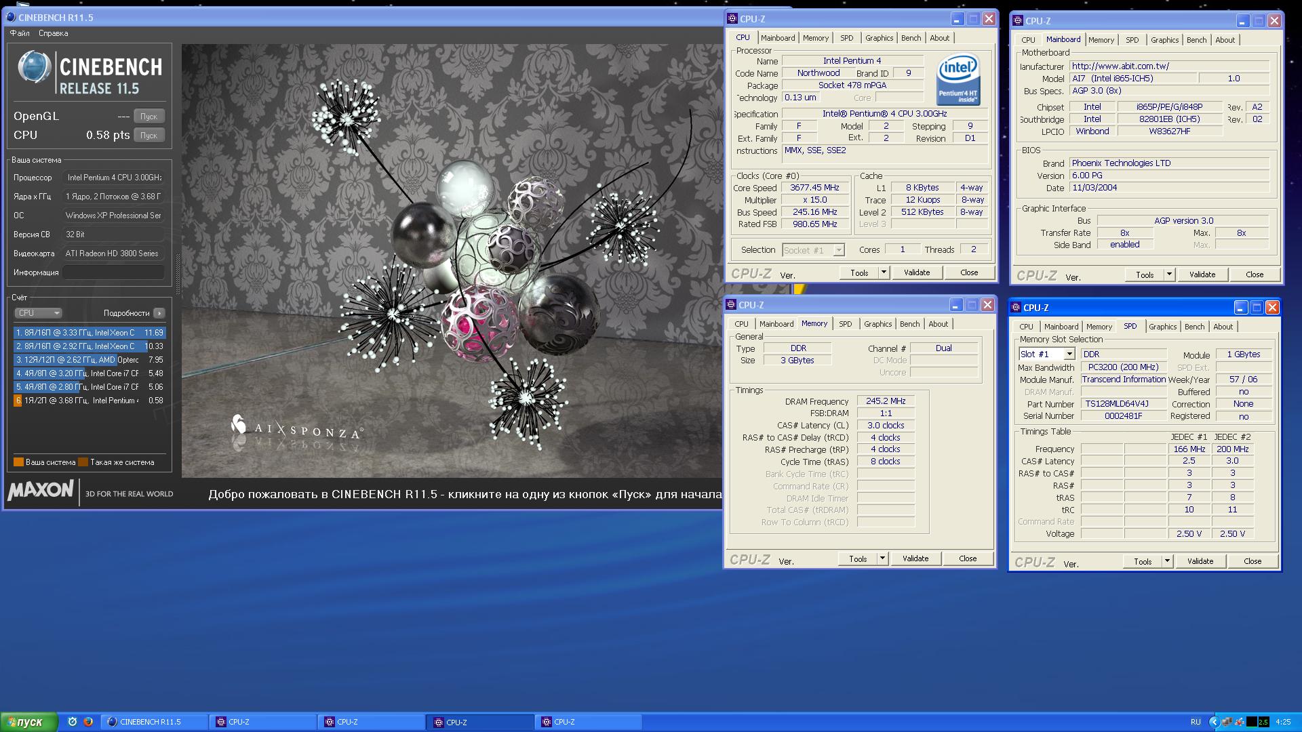
Task: Select Mainboard tab in CPU window
Action: 777,38
